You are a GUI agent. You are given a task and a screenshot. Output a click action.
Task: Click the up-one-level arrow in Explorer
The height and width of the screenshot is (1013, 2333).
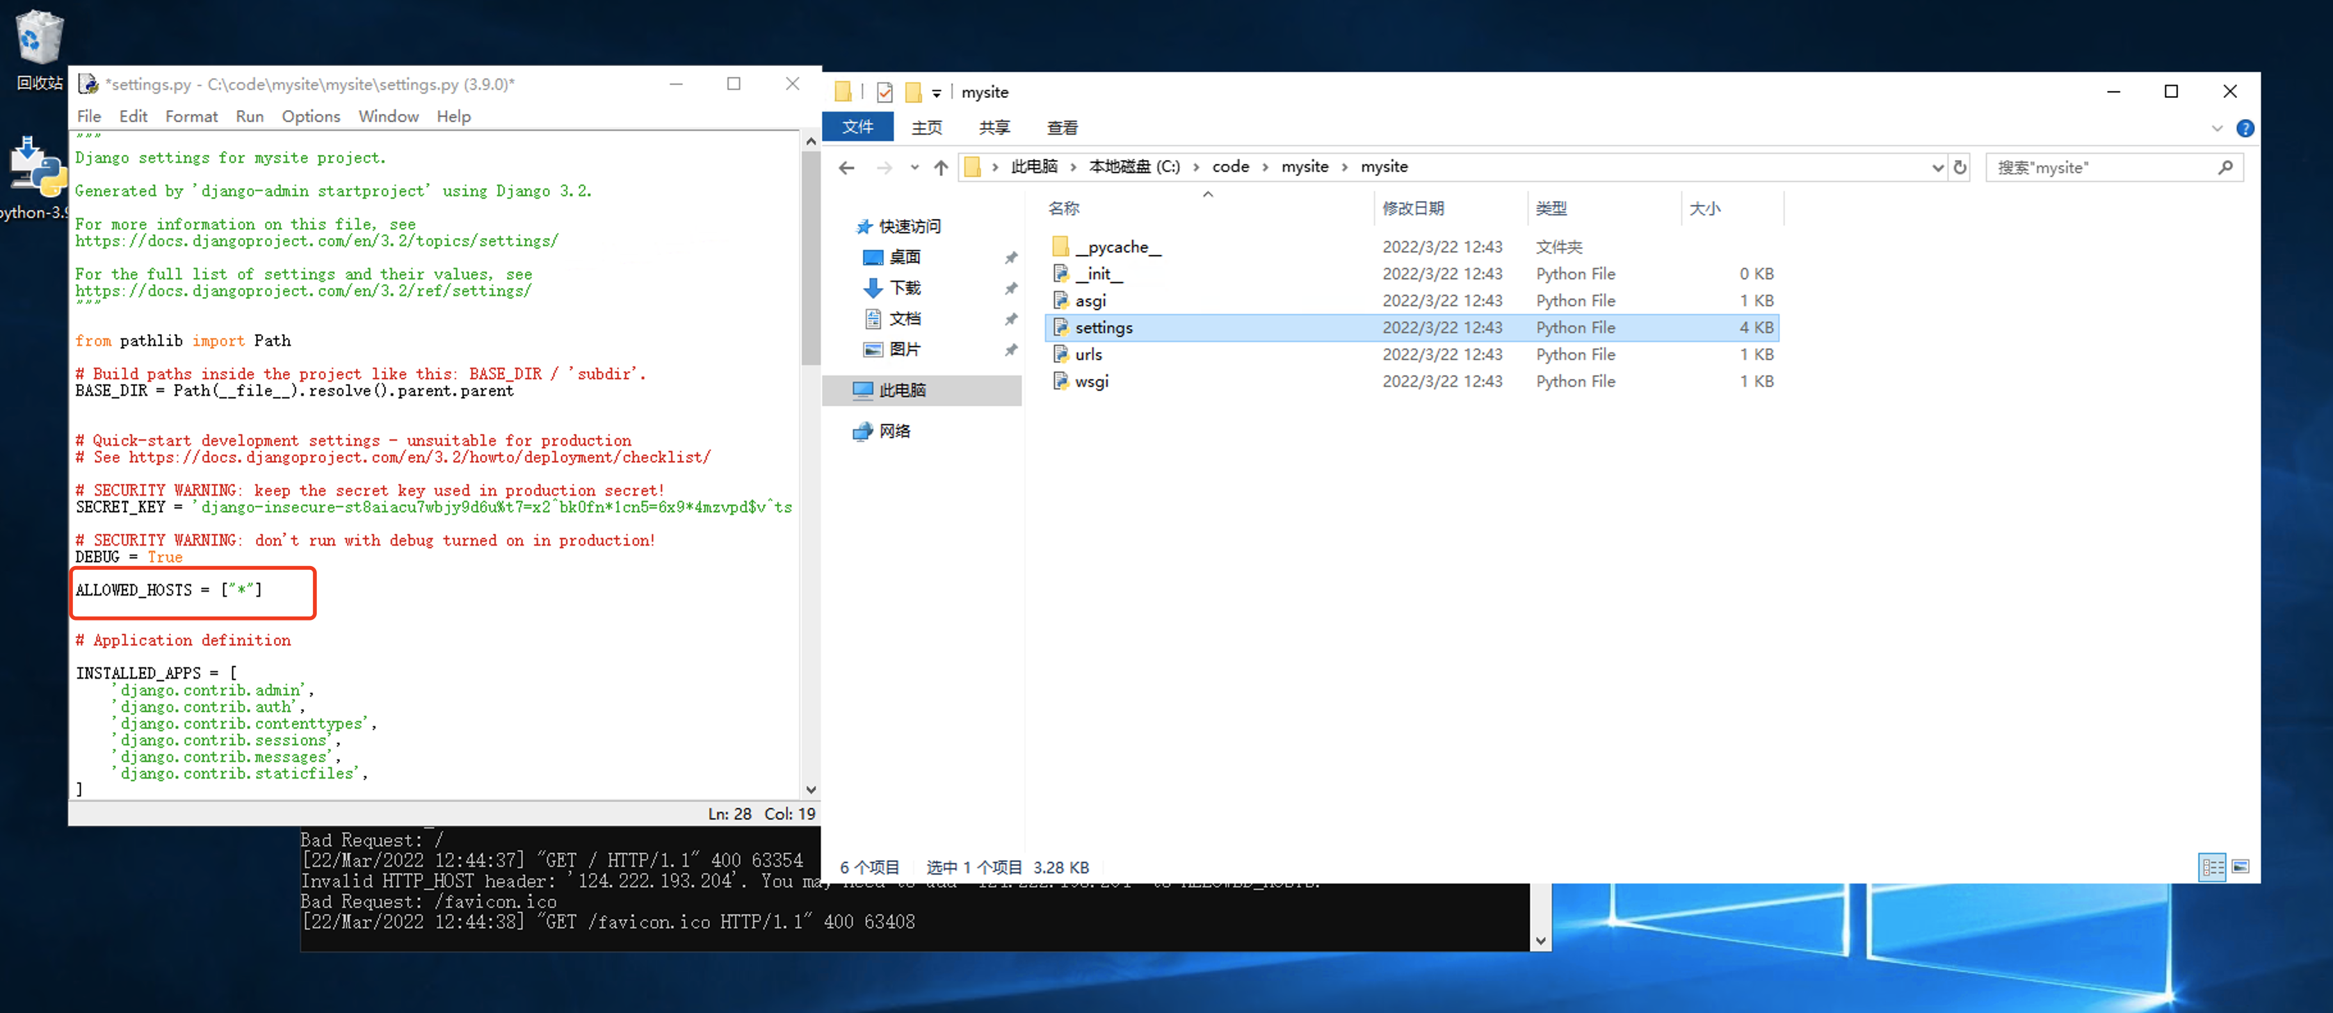point(940,168)
